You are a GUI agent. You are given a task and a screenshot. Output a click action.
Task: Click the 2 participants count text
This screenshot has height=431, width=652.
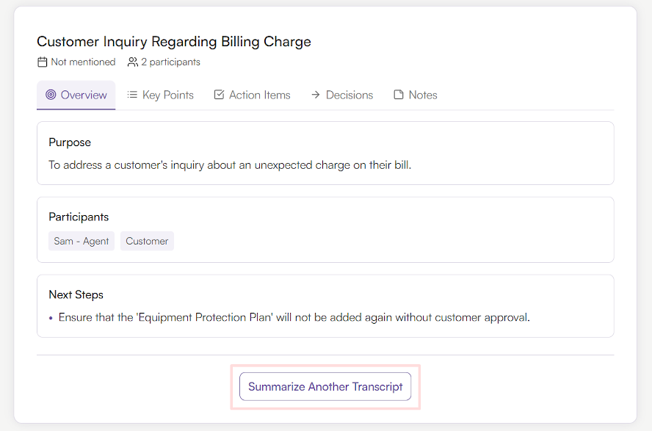click(x=170, y=62)
